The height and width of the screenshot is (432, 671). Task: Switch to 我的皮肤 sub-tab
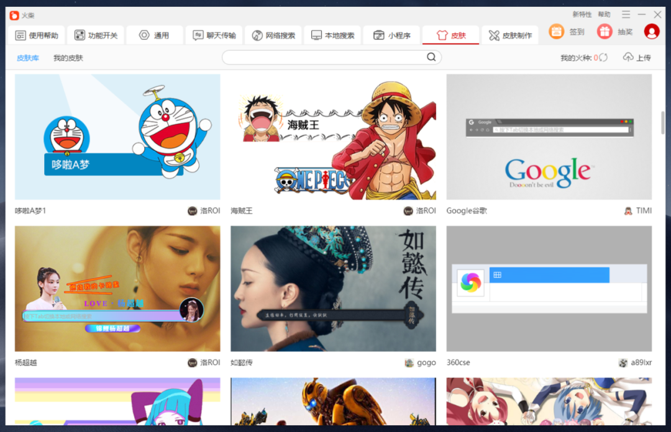tap(68, 58)
